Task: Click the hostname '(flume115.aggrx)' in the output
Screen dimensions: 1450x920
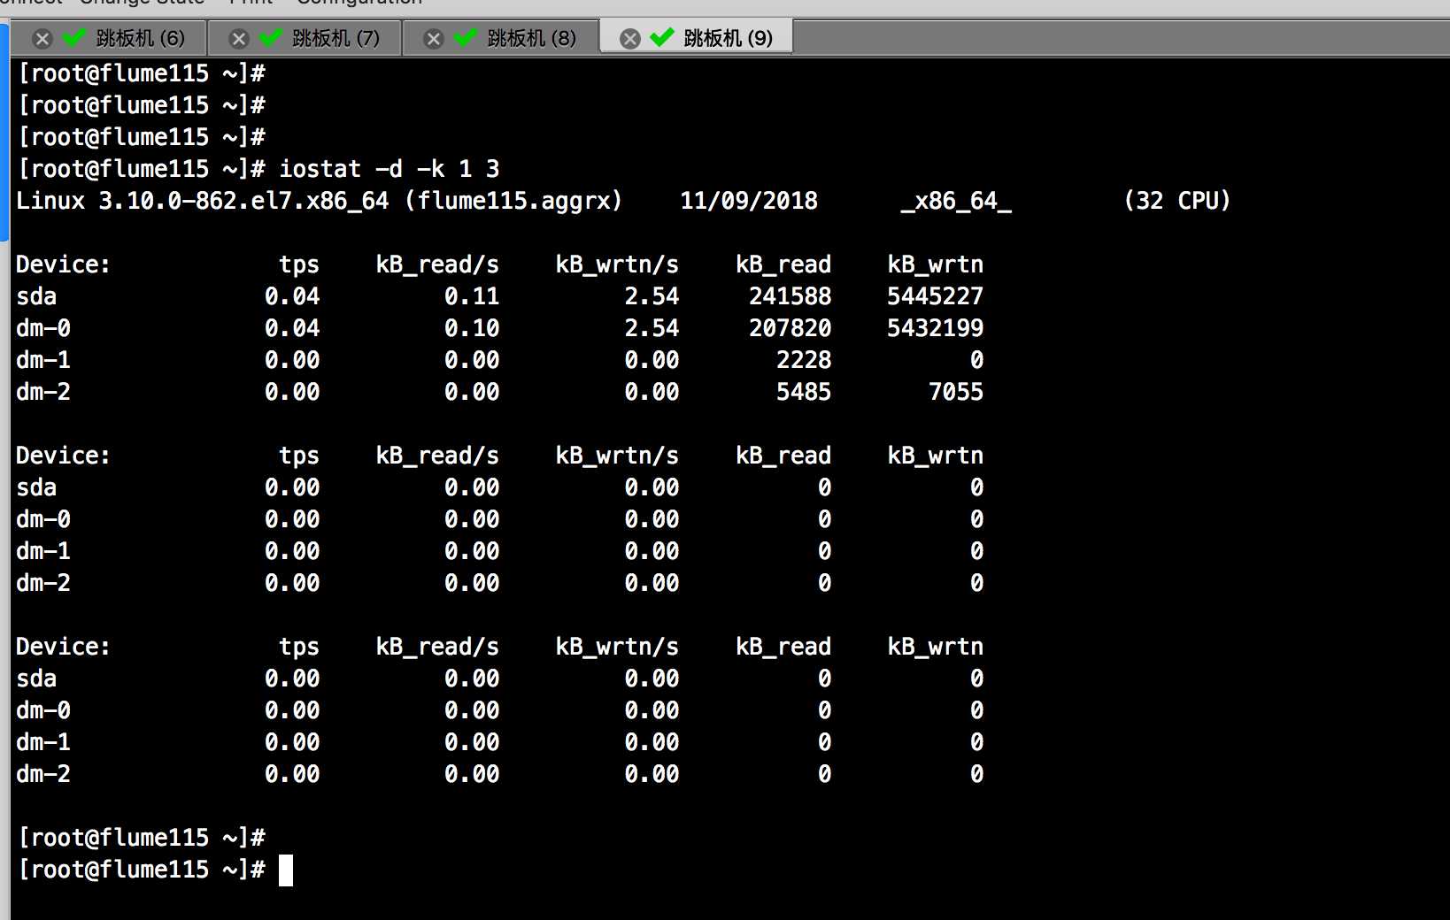Action: tap(513, 201)
